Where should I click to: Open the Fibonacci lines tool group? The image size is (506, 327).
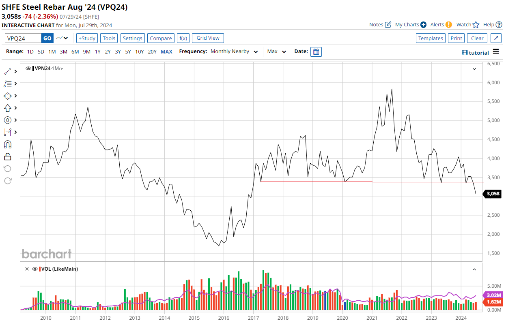(8, 83)
